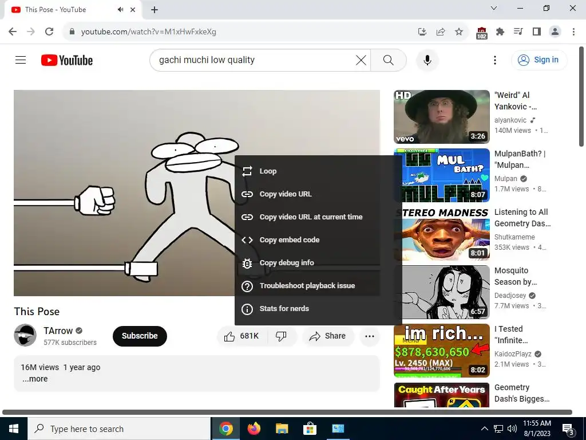The width and height of the screenshot is (586, 440).
Task: Show hidden system tray icons
Action: point(484,429)
